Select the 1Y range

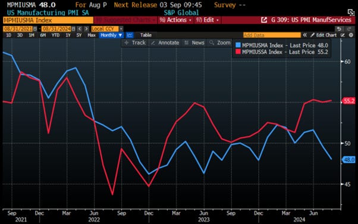point(68,35)
